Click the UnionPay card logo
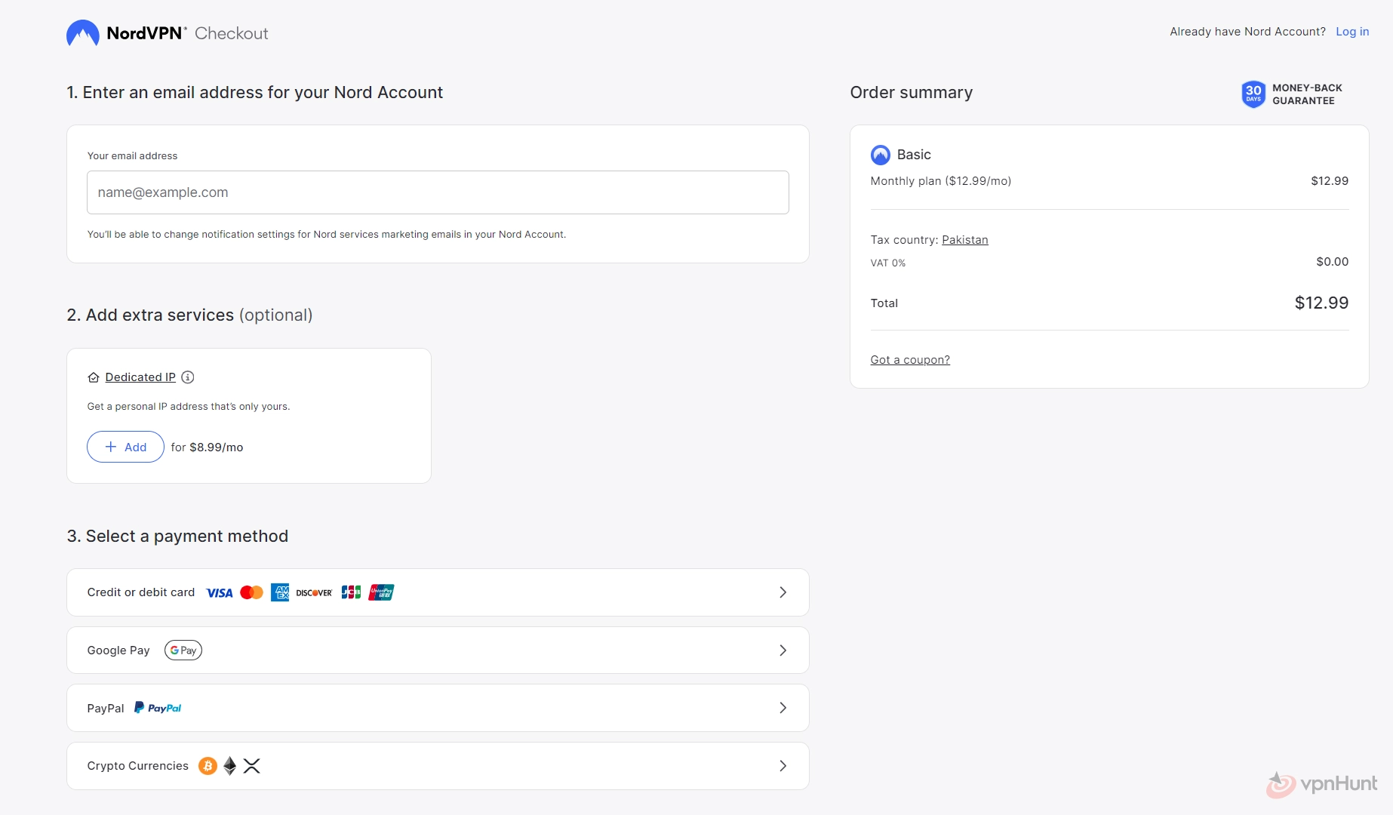 [x=382, y=592]
